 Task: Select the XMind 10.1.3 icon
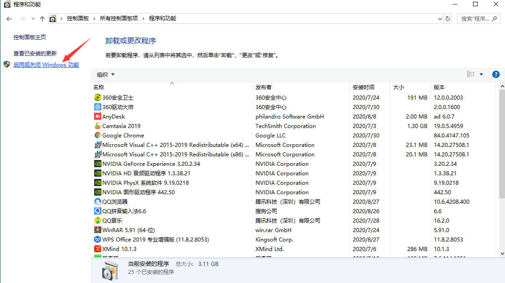pos(98,249)
